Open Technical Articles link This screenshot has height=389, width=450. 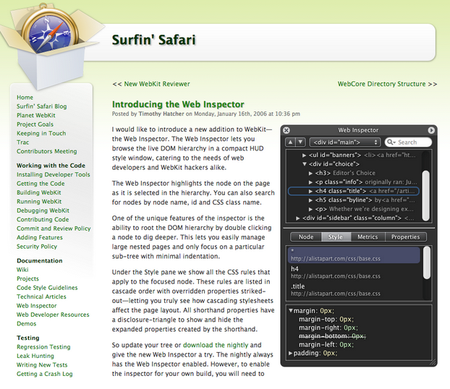tap(41, 296)
